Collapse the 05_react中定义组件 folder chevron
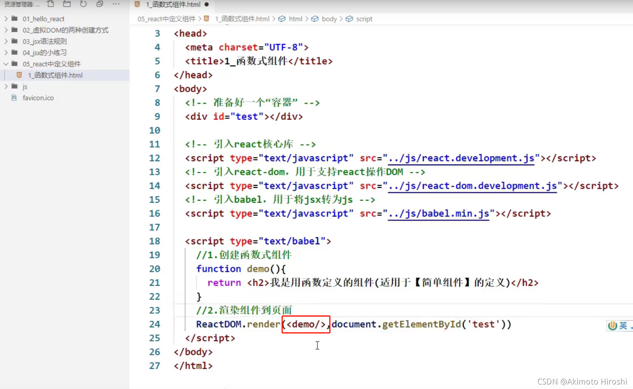 pyautogui.click(x=6, y=64)
